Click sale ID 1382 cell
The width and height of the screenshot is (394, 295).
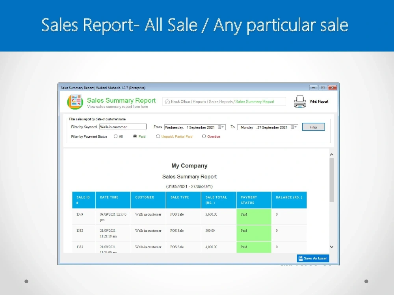point(84,233)
